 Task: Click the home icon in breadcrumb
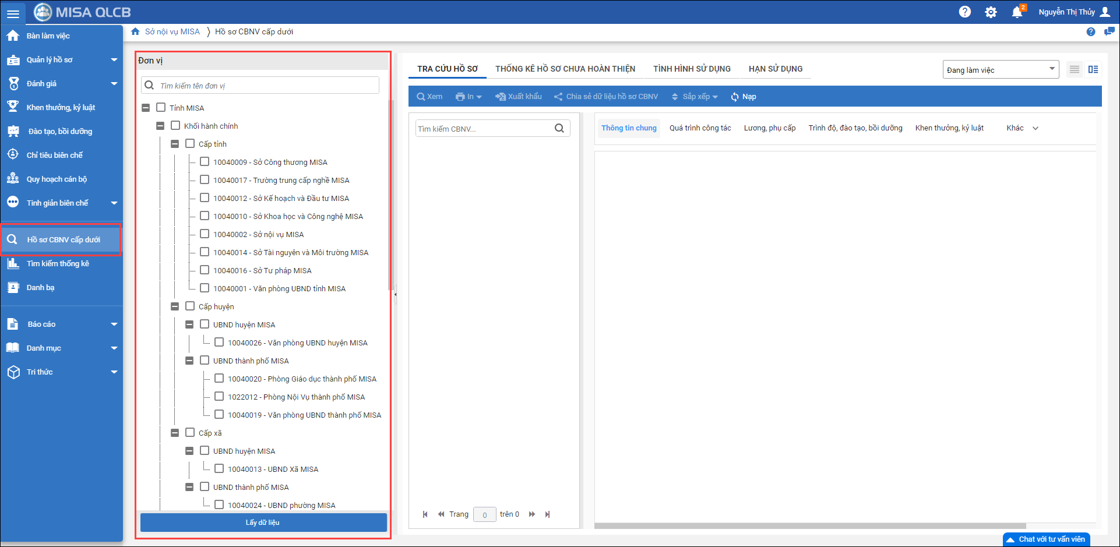[x=135, y=31]
